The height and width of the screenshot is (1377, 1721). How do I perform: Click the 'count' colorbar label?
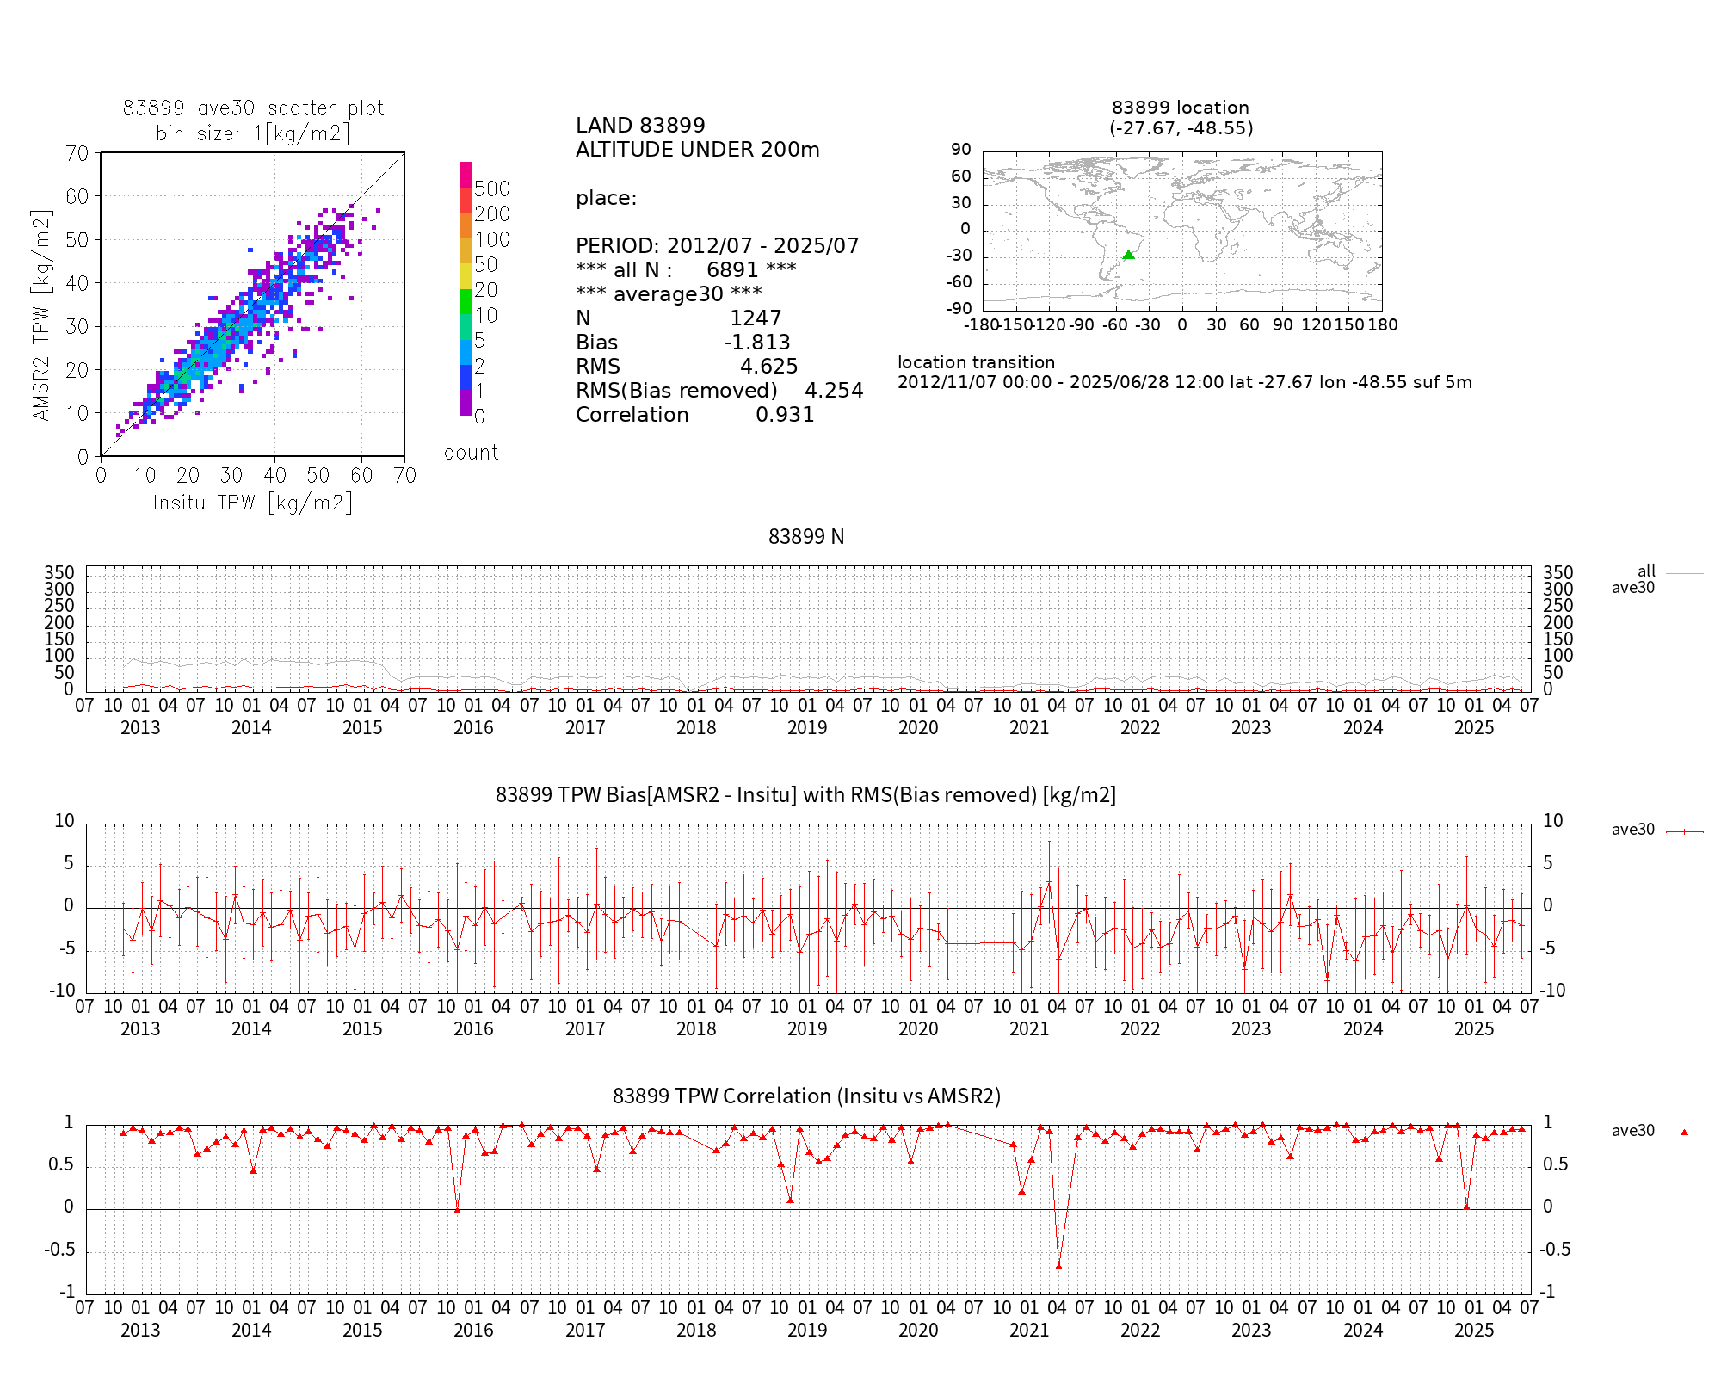471,453
